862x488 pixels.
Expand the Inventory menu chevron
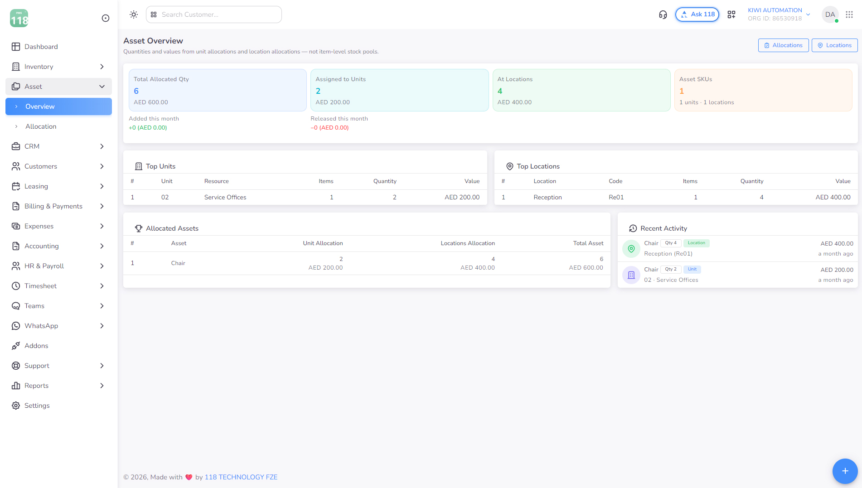tap(102, 67)
